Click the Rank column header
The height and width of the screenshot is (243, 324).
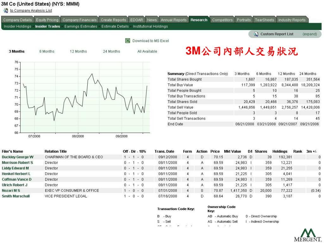pos(298,152)
